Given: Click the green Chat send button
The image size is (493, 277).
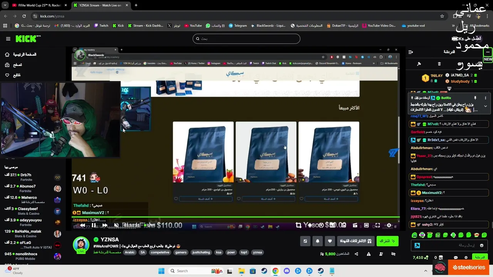Looking at the screenshot, I should (480, 257).
